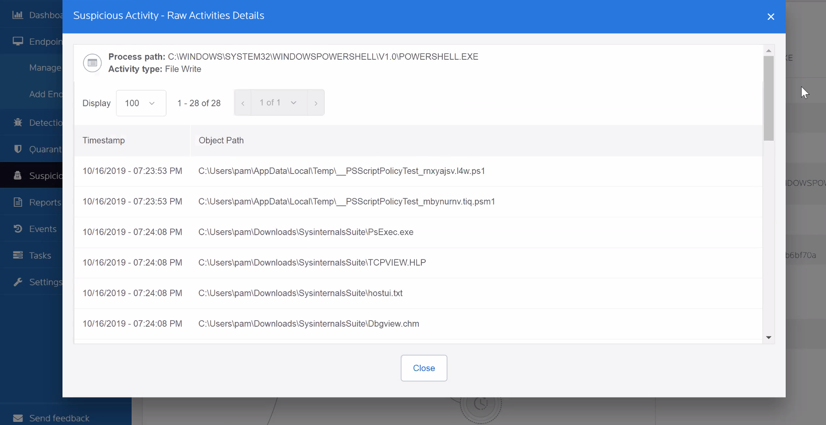Open the page selector '1 of 1' dropdown
This screenshot has height=425, width=826.
coord(279,103)
